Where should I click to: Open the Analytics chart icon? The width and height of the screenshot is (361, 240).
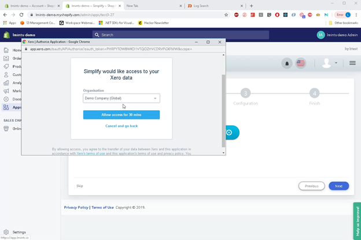pyautogui.click(x=6, y=82)
